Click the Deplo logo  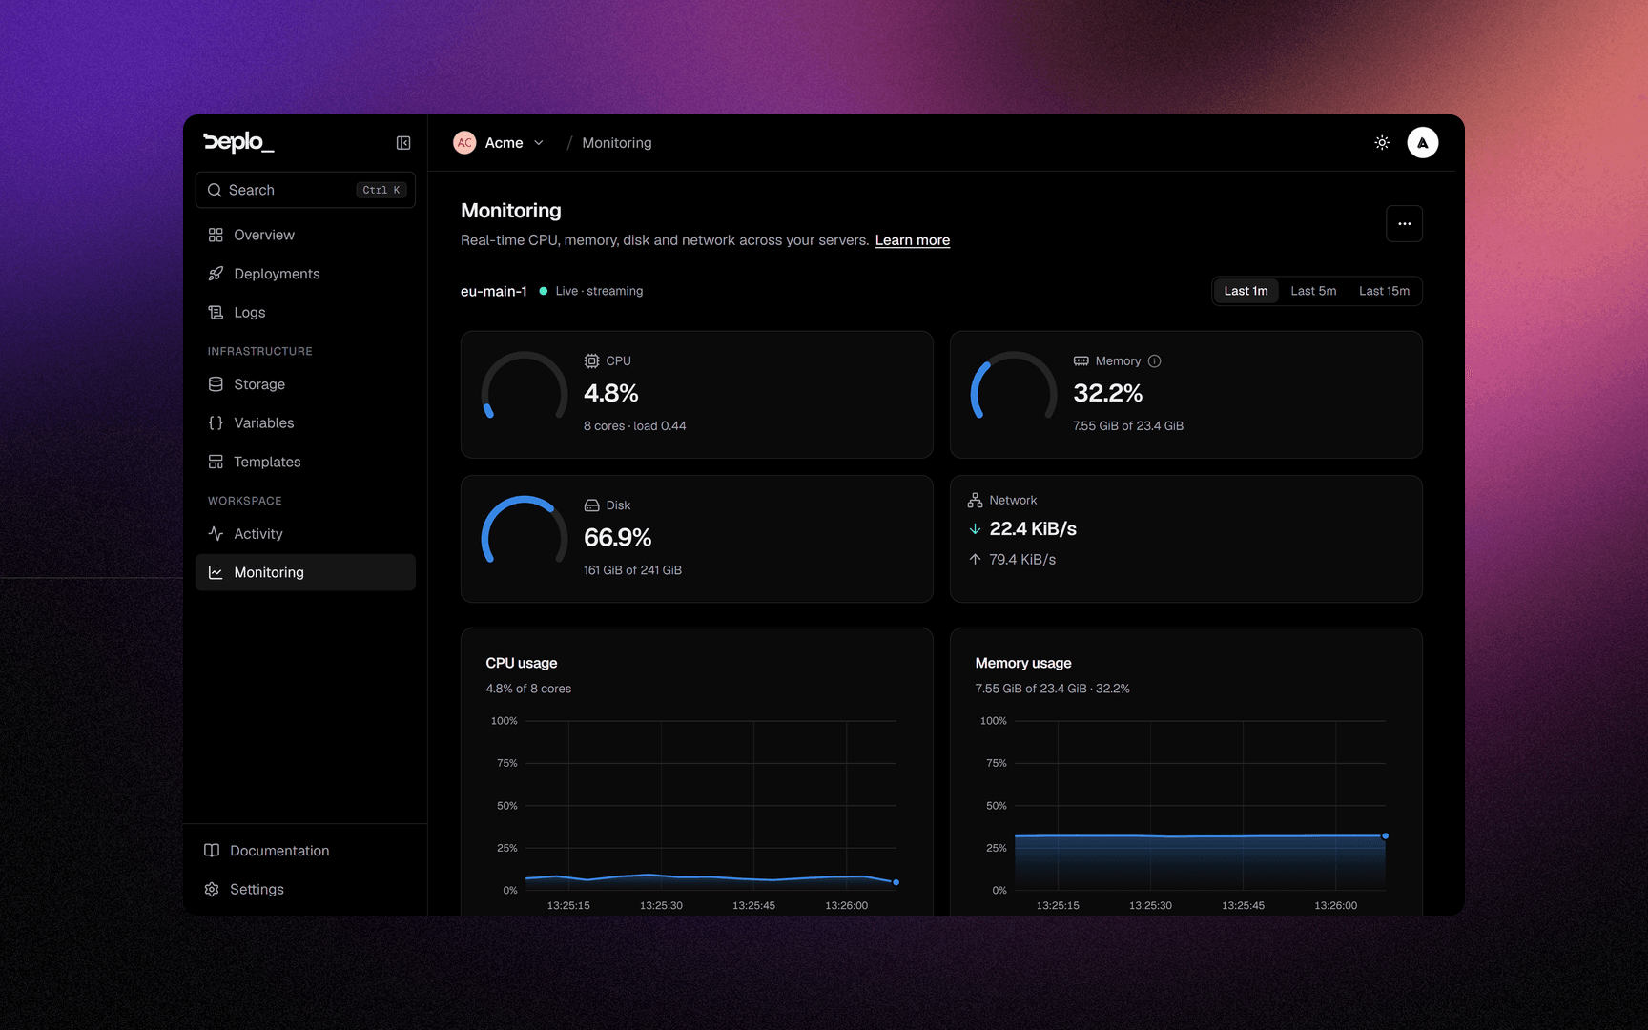[x=238, y=142]
